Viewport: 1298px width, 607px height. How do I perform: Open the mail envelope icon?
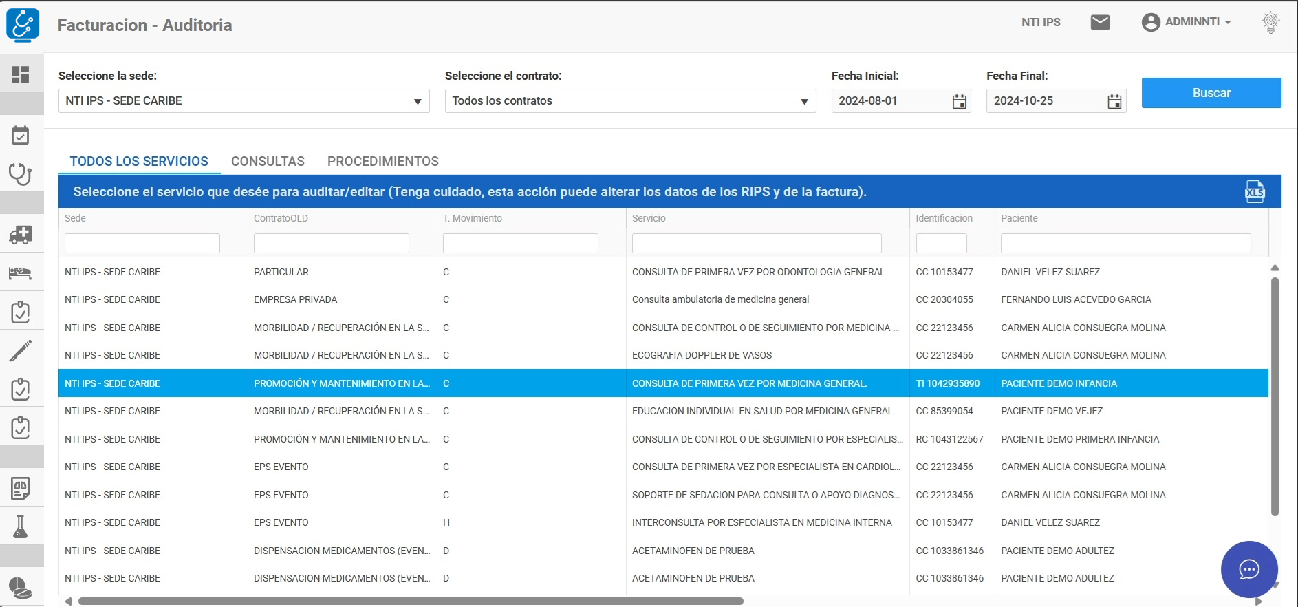click(x=1100, y=23)
